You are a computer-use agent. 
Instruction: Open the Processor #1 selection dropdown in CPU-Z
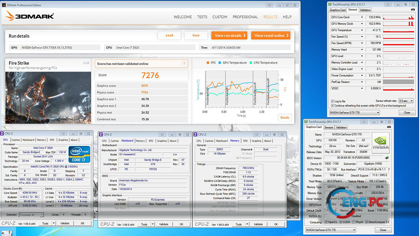click(31, 215)
